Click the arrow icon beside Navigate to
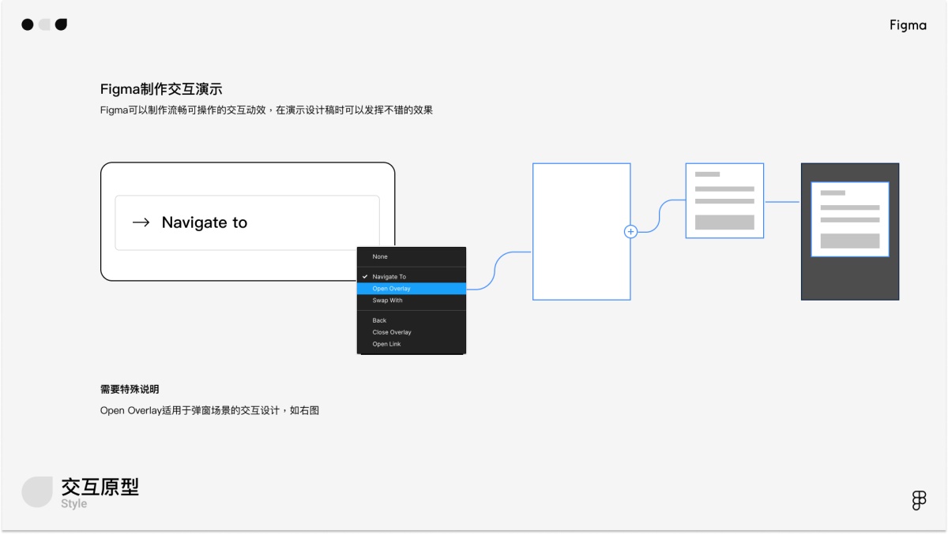 (x=141, y=222)
